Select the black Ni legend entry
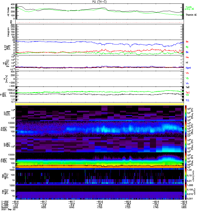 click(187, 63)
